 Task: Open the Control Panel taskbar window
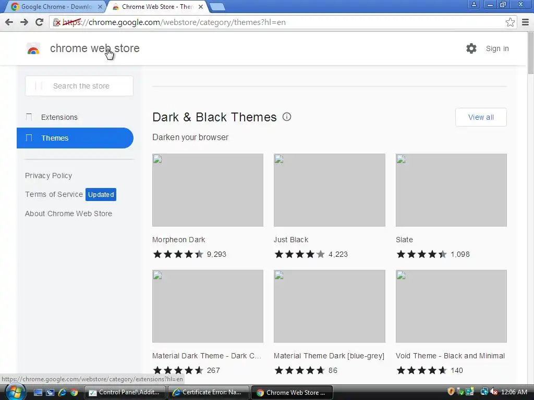coord(125,393)
